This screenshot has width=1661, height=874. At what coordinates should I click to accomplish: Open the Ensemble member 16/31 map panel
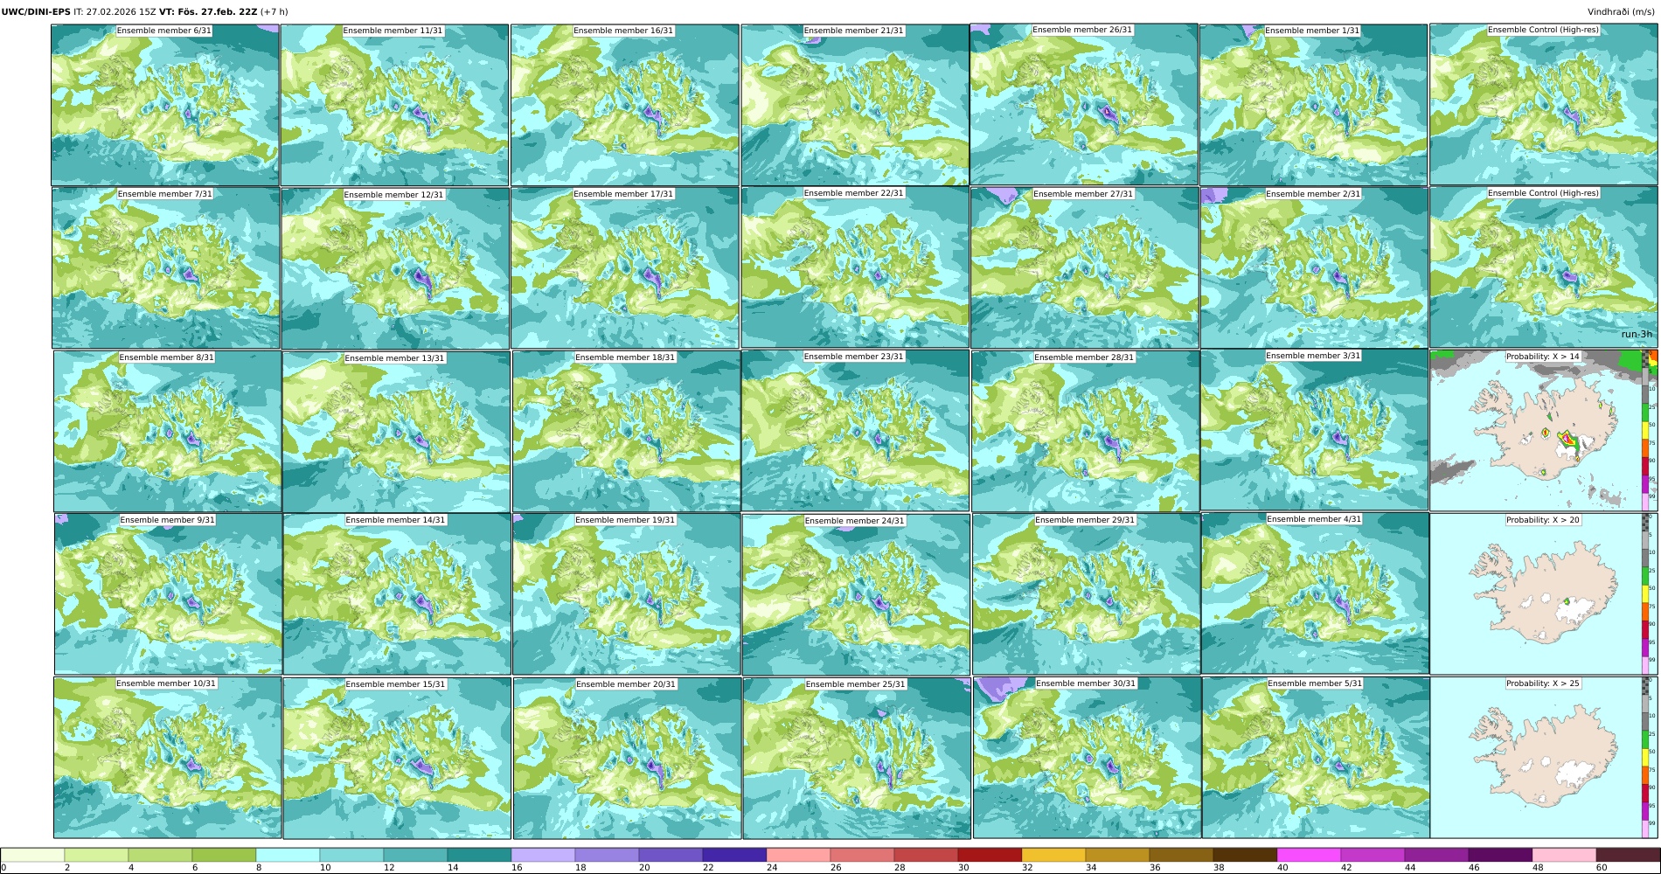coord(624,105)
